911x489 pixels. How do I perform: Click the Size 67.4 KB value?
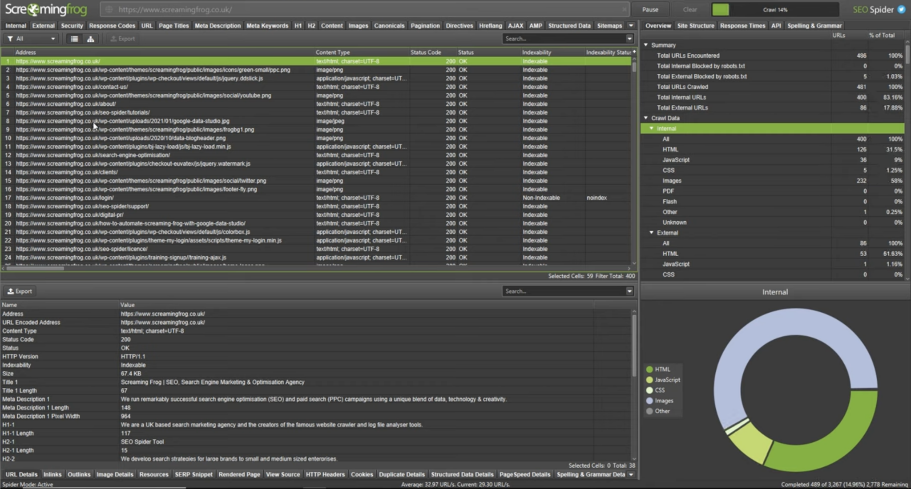[131, 374]
